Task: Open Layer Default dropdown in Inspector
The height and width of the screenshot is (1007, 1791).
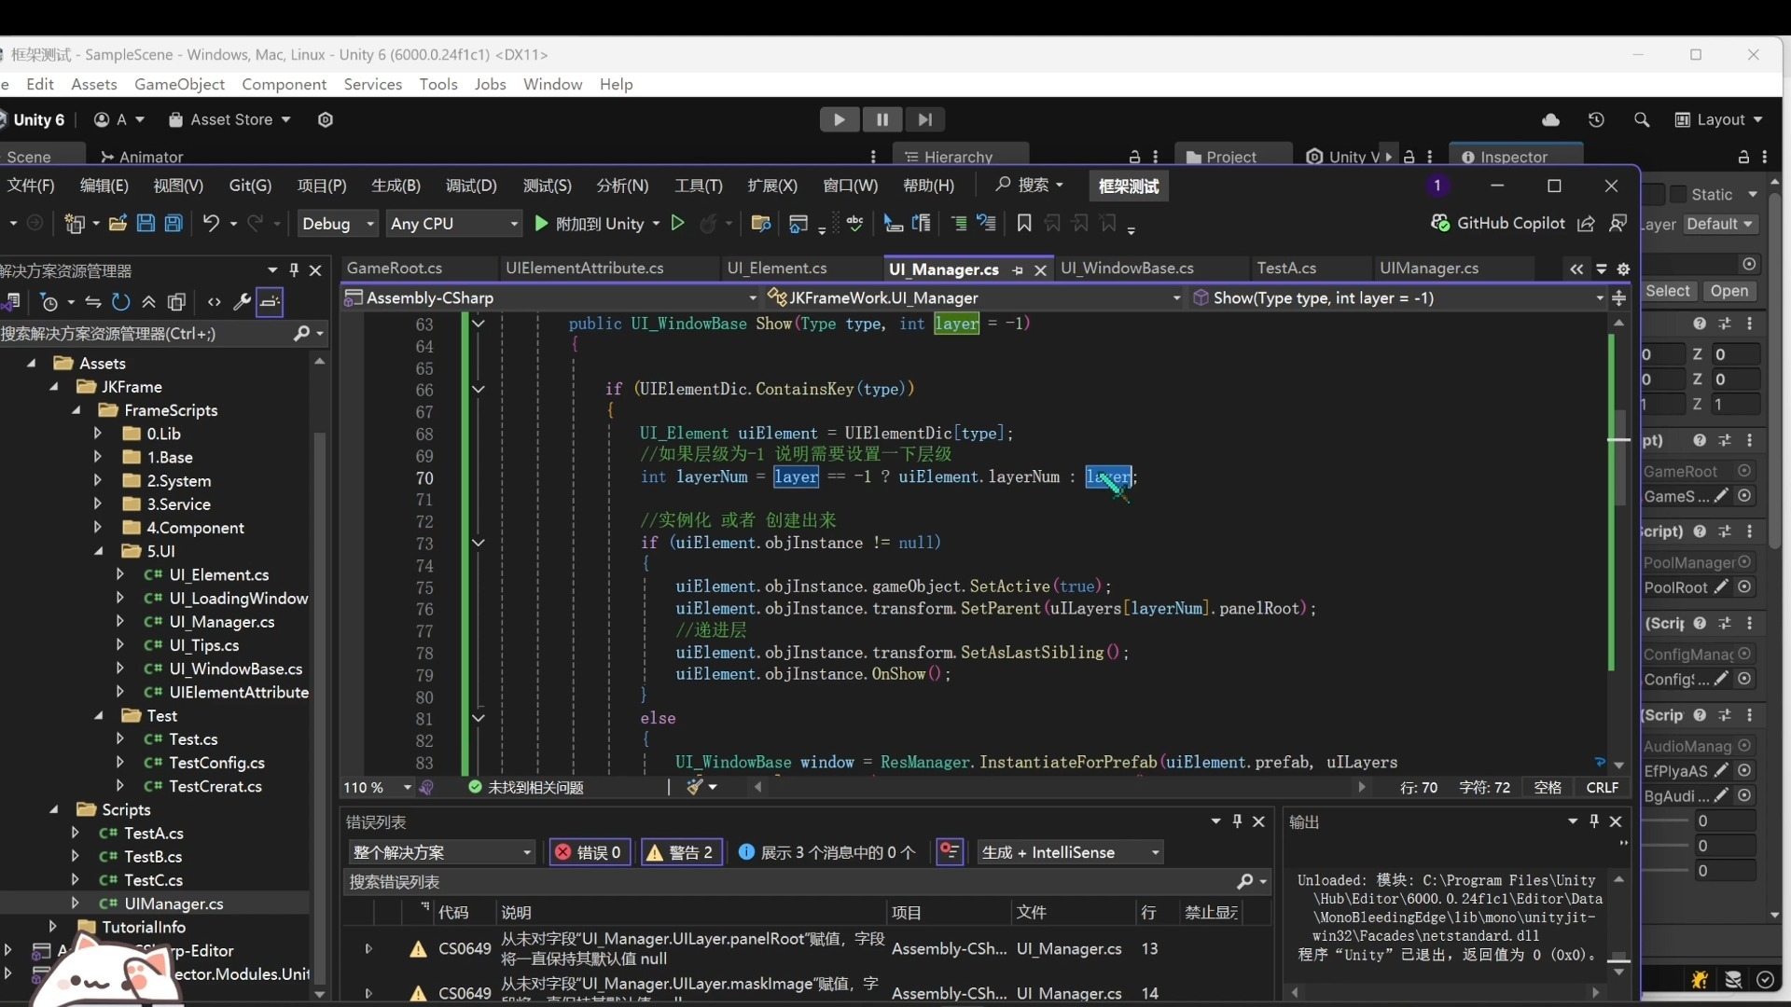Action: pos(1720,224)
